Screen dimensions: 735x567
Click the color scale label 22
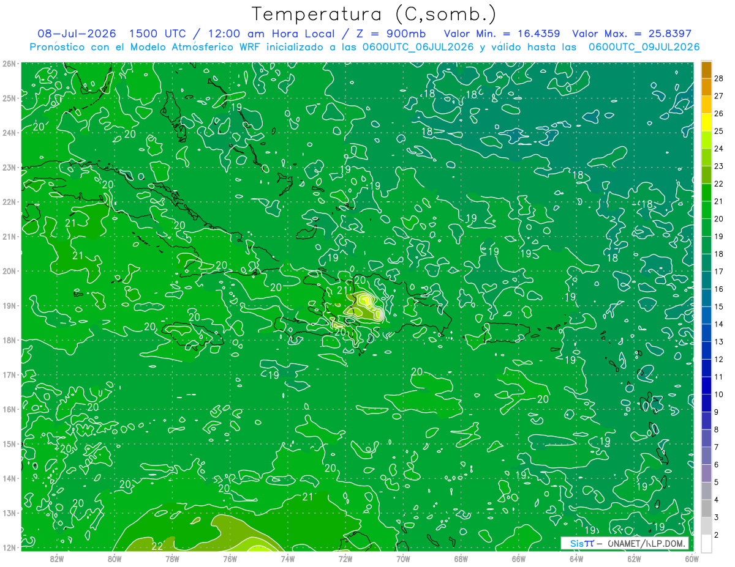tap(718, 183)
